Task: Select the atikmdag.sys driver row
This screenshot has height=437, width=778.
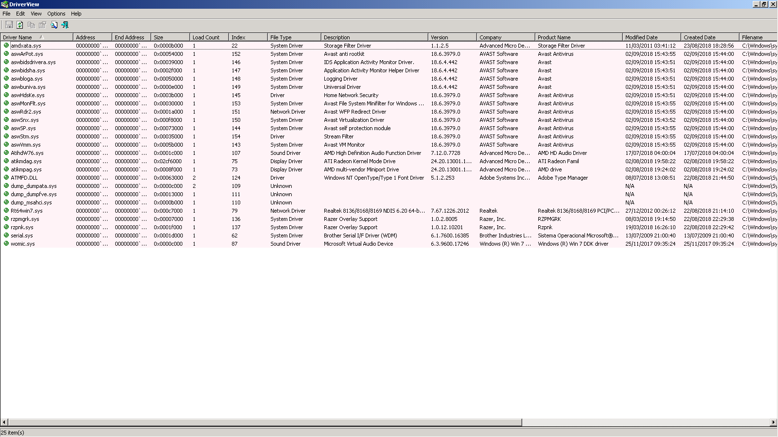Action: [x=26, y=161]
